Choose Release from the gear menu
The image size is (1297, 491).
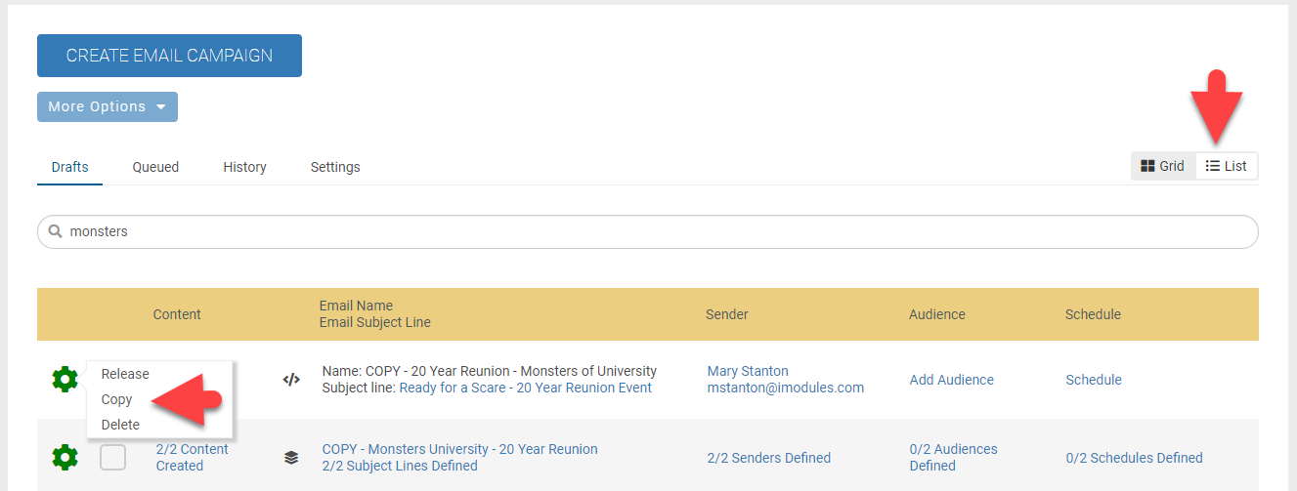coord(125,374)
